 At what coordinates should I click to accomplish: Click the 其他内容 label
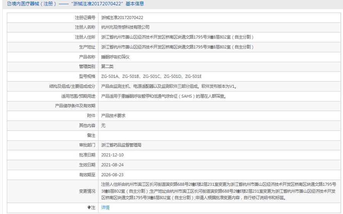point(87,126)
